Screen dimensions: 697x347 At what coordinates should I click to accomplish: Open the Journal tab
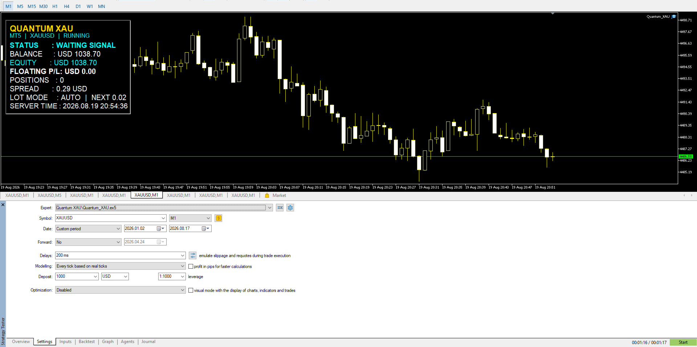pos(148,342)
